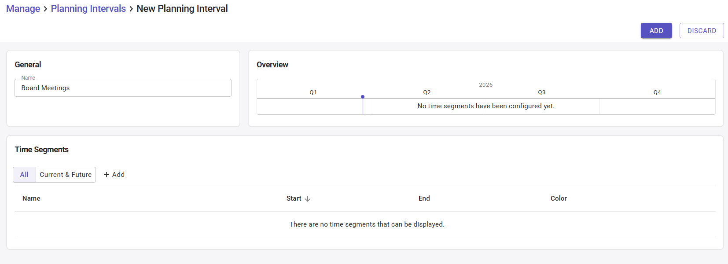Click the sort arrow beside the Start column
Image resolution: width=728 pixels, height=264 pixels.
click(x=308, y=199)
